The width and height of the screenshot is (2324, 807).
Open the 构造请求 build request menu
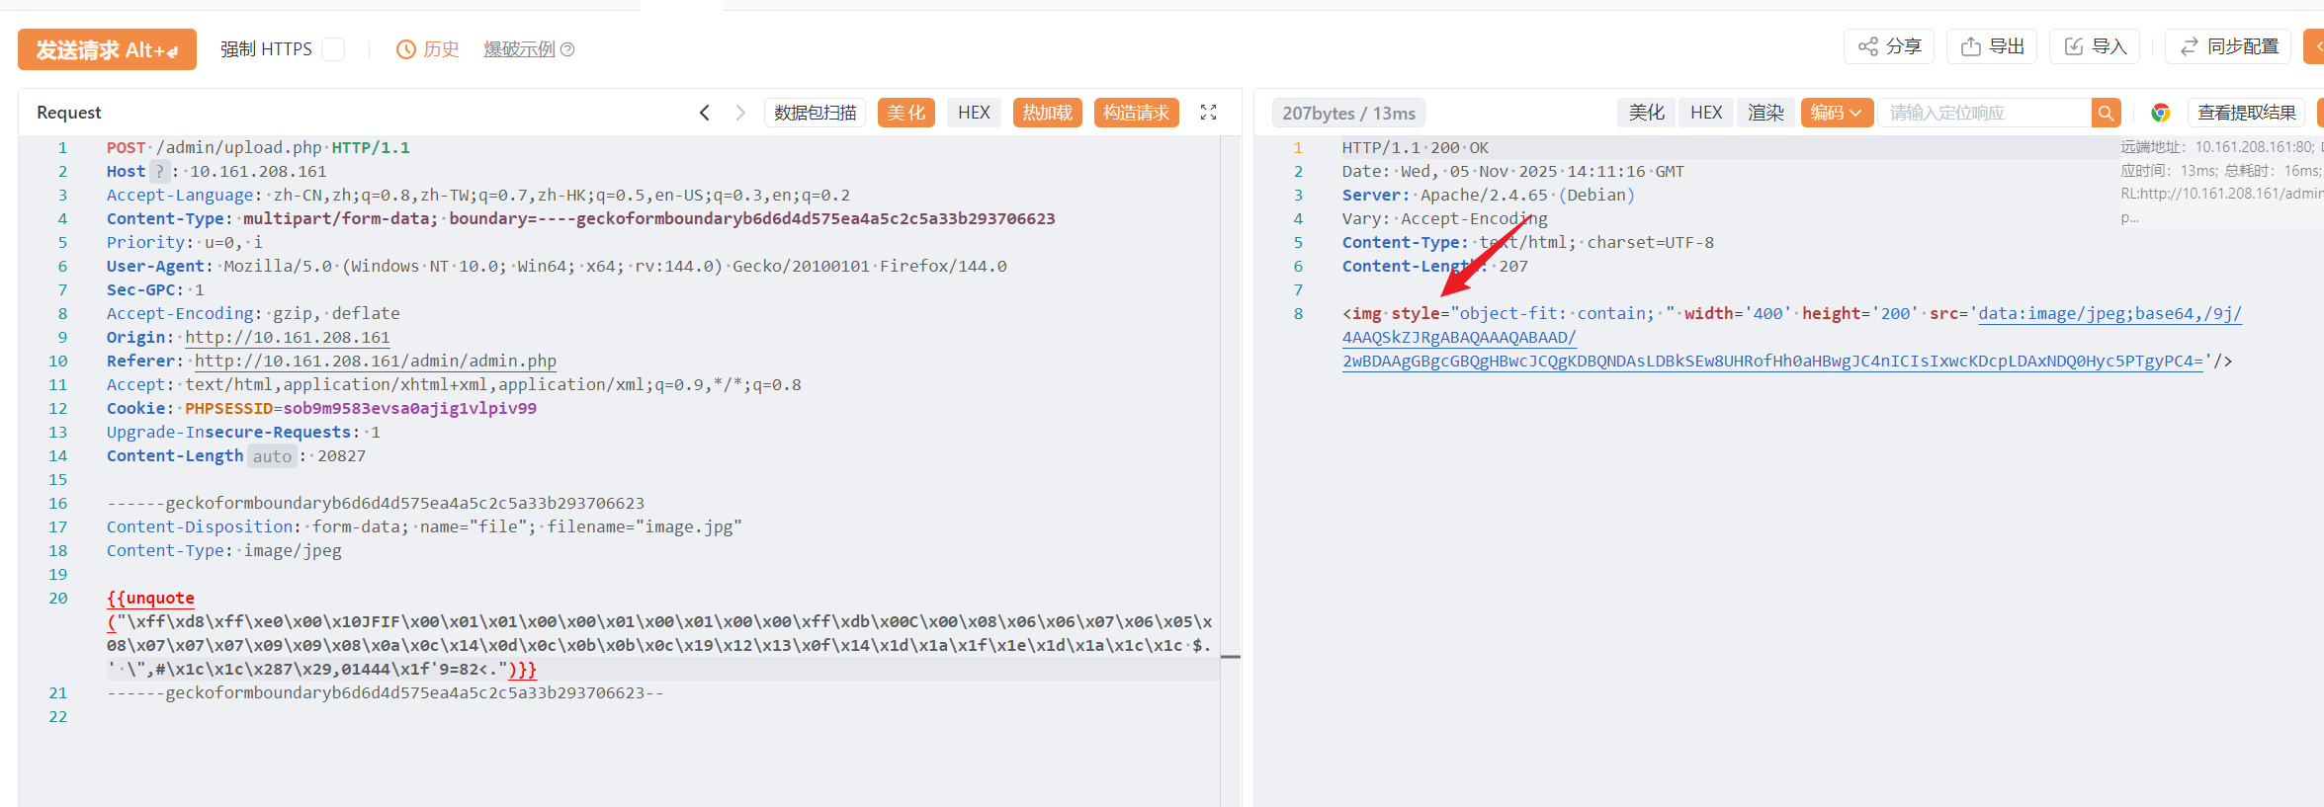pos(1136,113)
